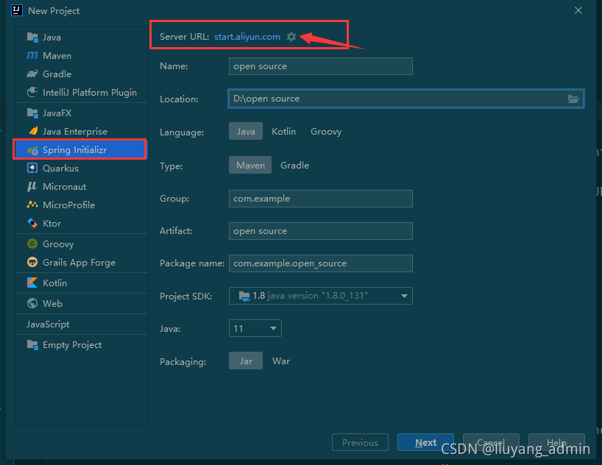
Task: Browse for location with folder icon
Action: [x=573, y=99]
